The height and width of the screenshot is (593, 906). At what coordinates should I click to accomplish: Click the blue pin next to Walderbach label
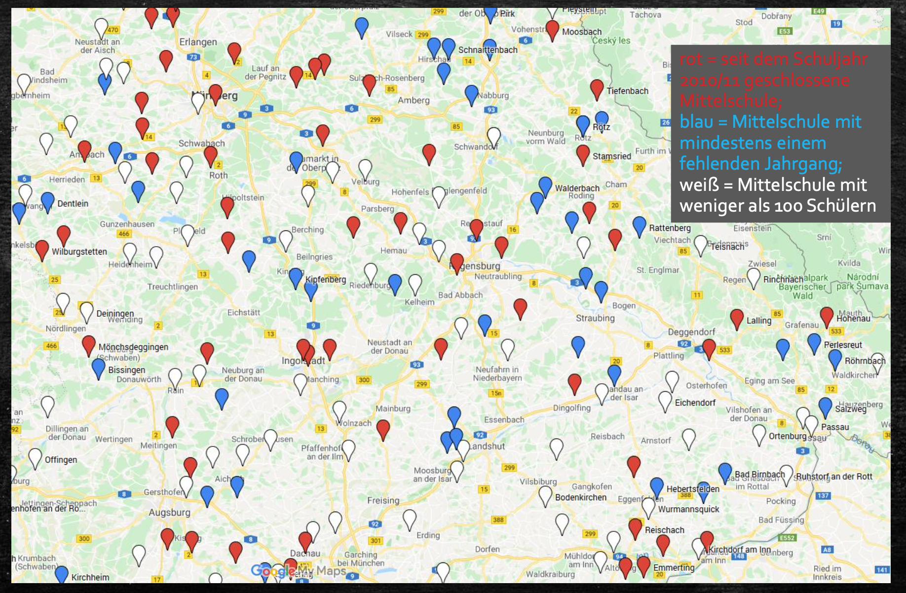(x=545, y=186)
